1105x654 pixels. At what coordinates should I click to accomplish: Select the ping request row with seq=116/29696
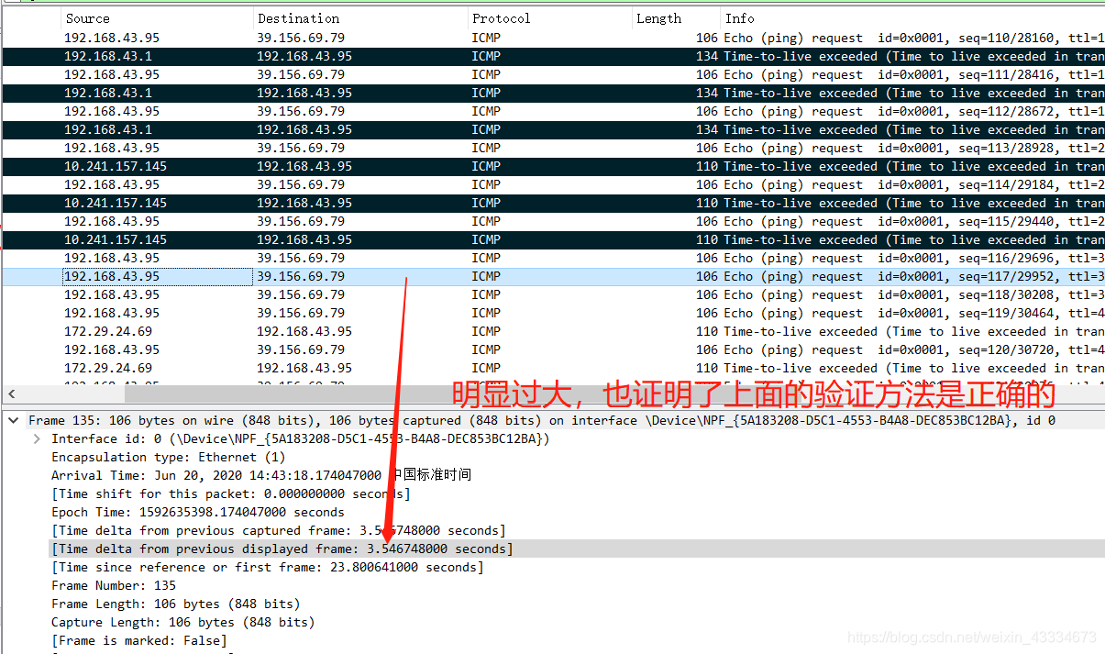tap(552, 258)
